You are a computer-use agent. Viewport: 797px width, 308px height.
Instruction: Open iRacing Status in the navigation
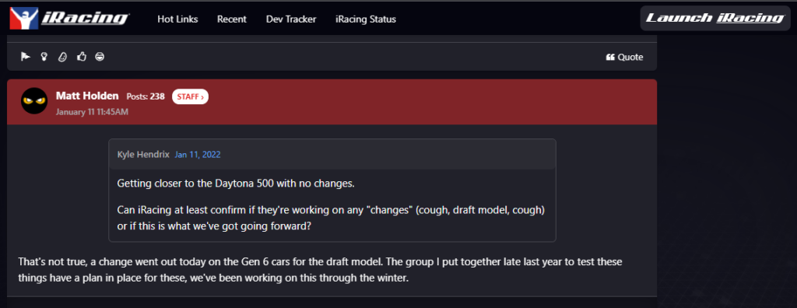point(366,19)
